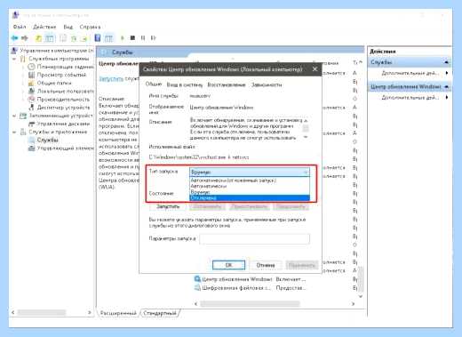Viewport: 462px width, 337px height.
Task: Click into the Параметры запуска input field
Action: point(255,239)
